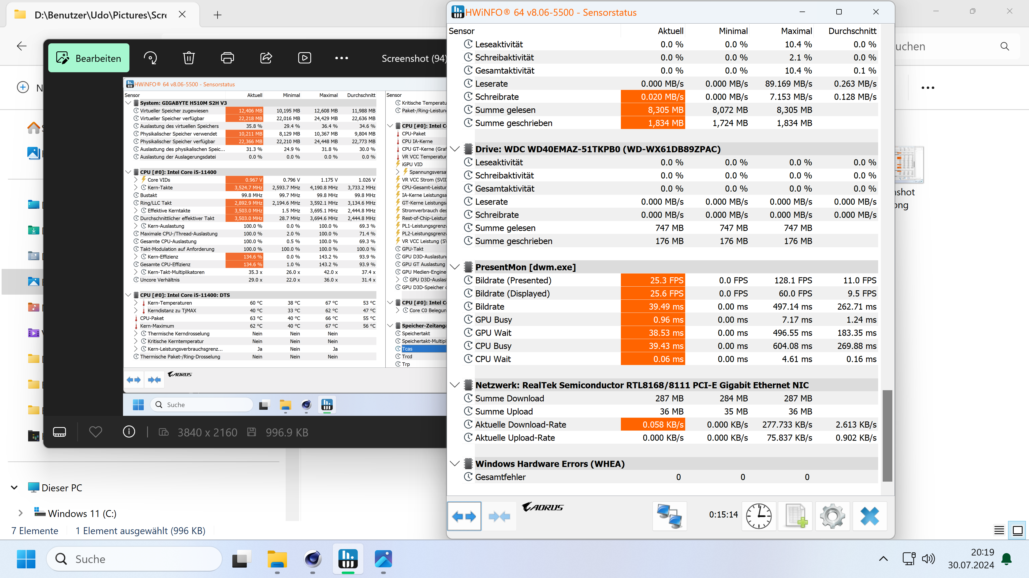The image size is (1029, 578).
Task: Click the rotate image icon in Photos
Action: tap(150, 58)
